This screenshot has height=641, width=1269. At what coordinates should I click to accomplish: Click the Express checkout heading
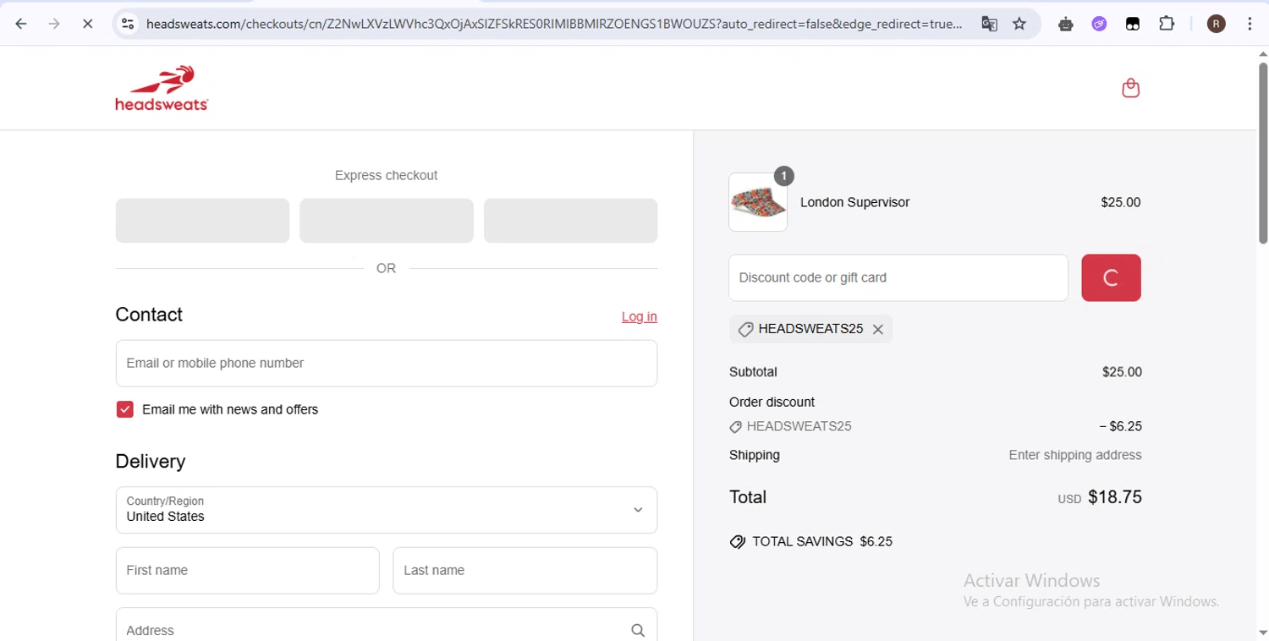click(x=386, y=175)
